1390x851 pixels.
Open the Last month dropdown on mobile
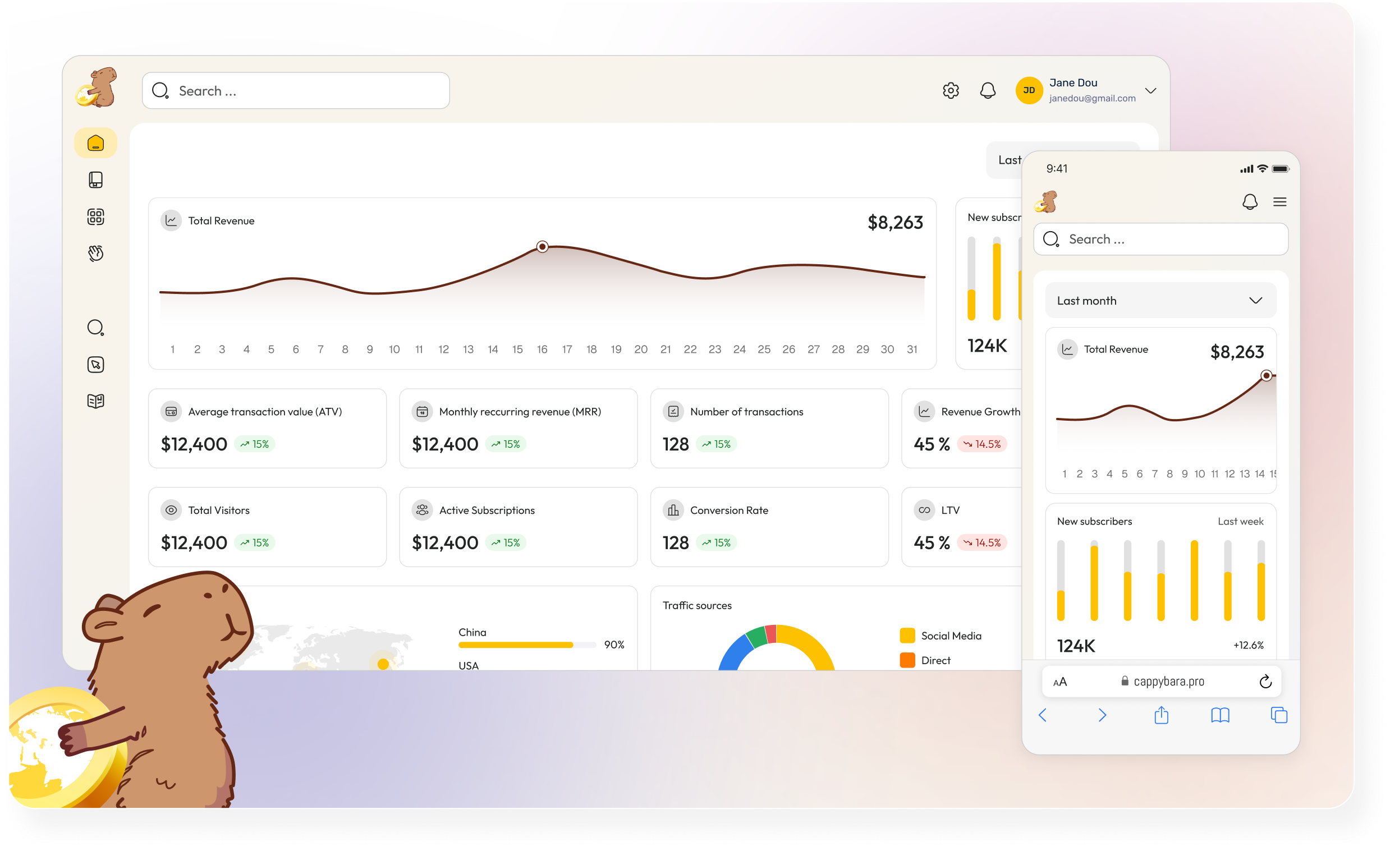click(1160, 300)
